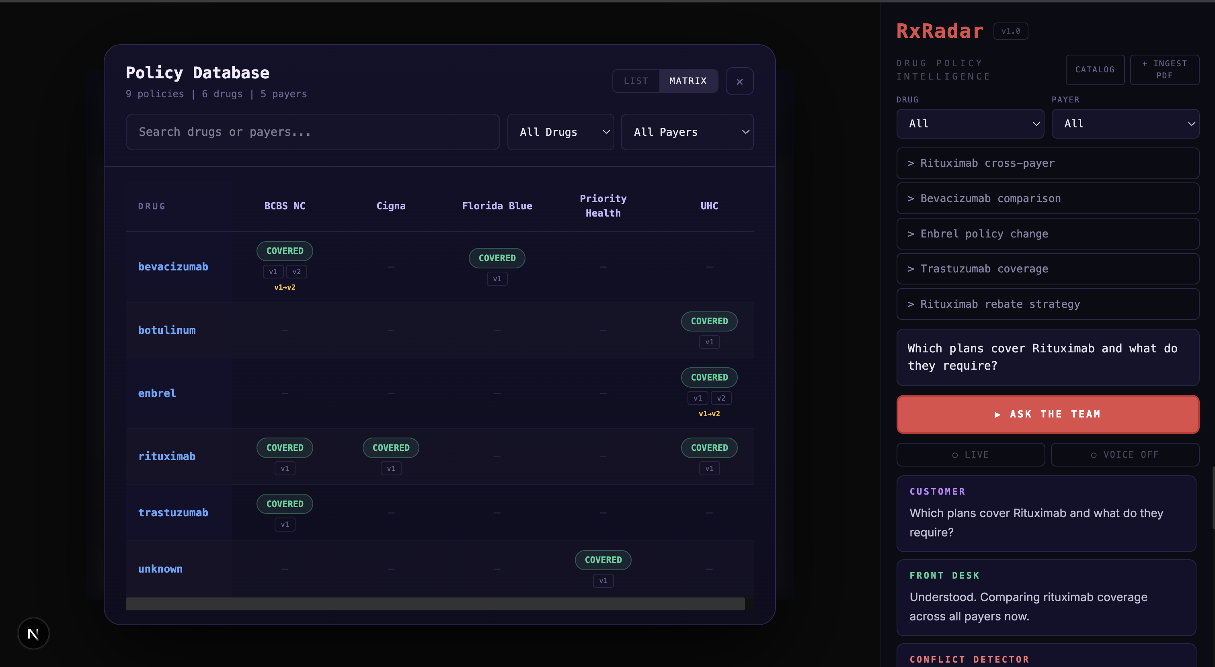Click COVERED badge for unknown Priority Health
The height and width of the screenshot is (667, 1215).
[603, 560]
